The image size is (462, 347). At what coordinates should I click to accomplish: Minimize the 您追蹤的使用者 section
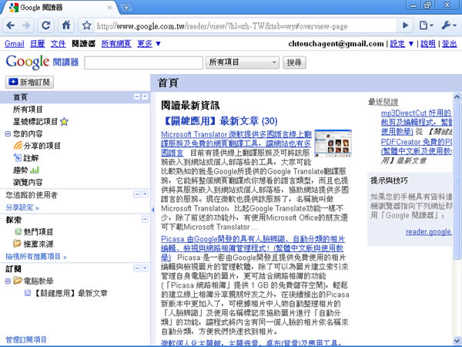tap(137, 194)
